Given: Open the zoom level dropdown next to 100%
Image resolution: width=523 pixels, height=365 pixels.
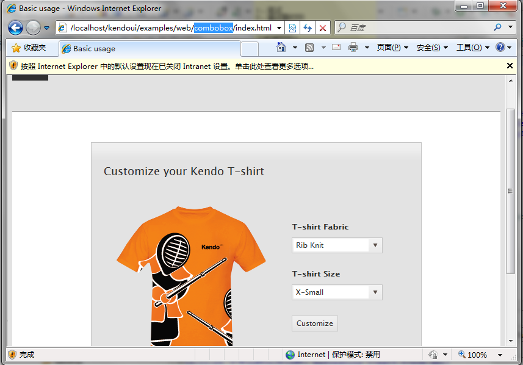Looking at the screenshot, I should [500, 355].
